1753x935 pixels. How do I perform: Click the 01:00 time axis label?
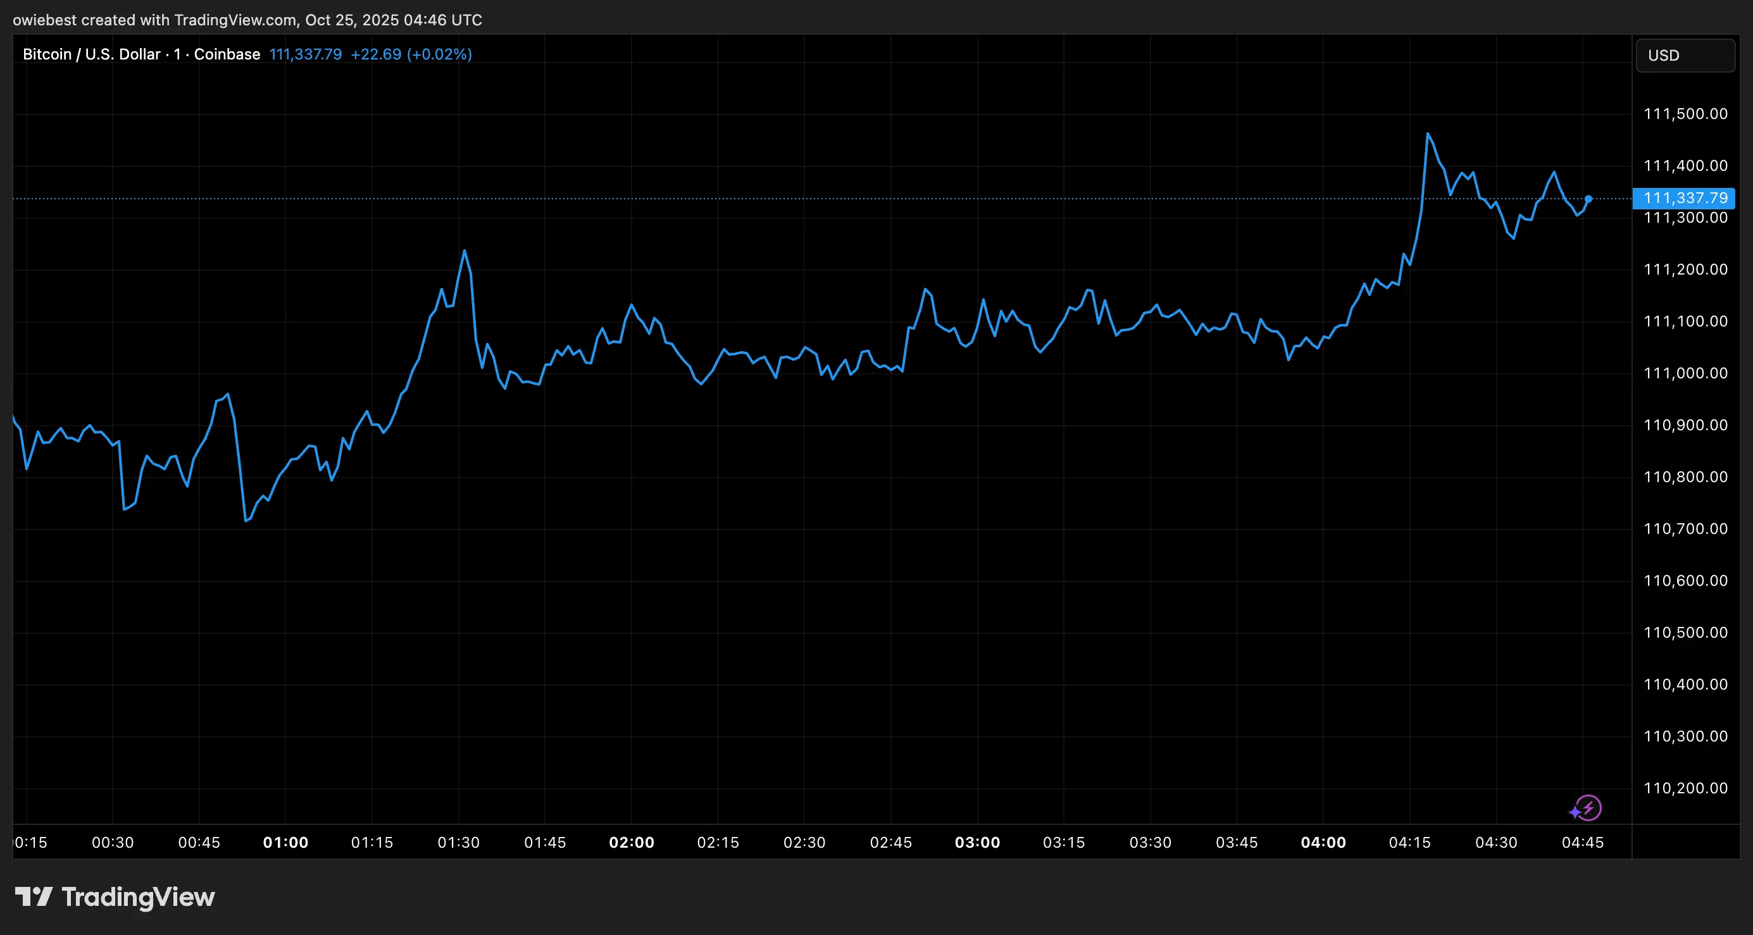point(285,843)
